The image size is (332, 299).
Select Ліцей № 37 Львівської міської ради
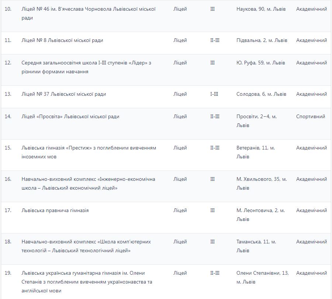[x=64, y=94]
